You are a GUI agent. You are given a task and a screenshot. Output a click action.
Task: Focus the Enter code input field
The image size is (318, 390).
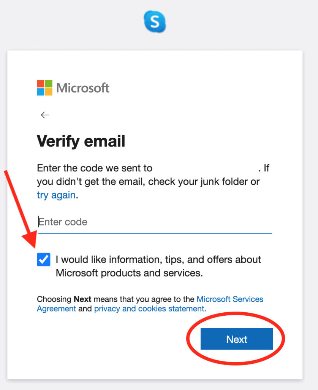pos(155,222)
